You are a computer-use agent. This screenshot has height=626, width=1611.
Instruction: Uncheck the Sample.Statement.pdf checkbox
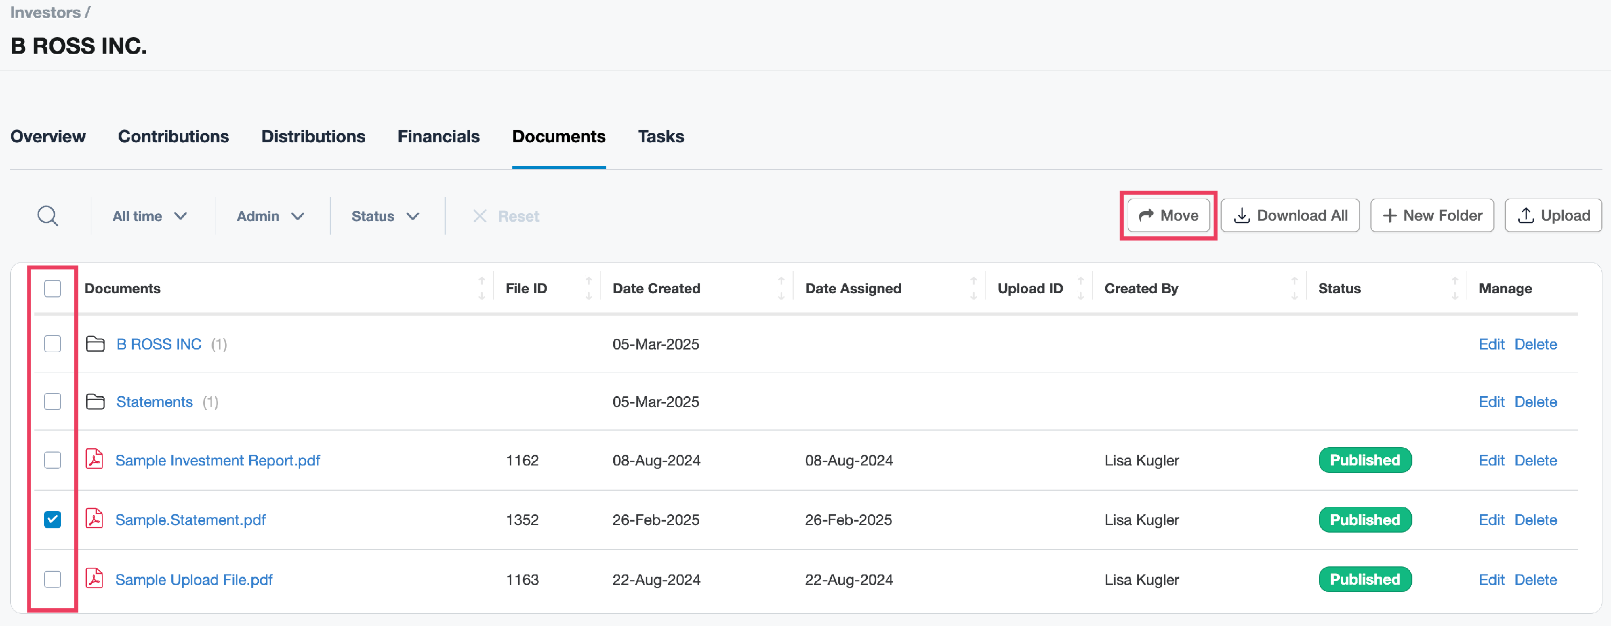point(53,519)
